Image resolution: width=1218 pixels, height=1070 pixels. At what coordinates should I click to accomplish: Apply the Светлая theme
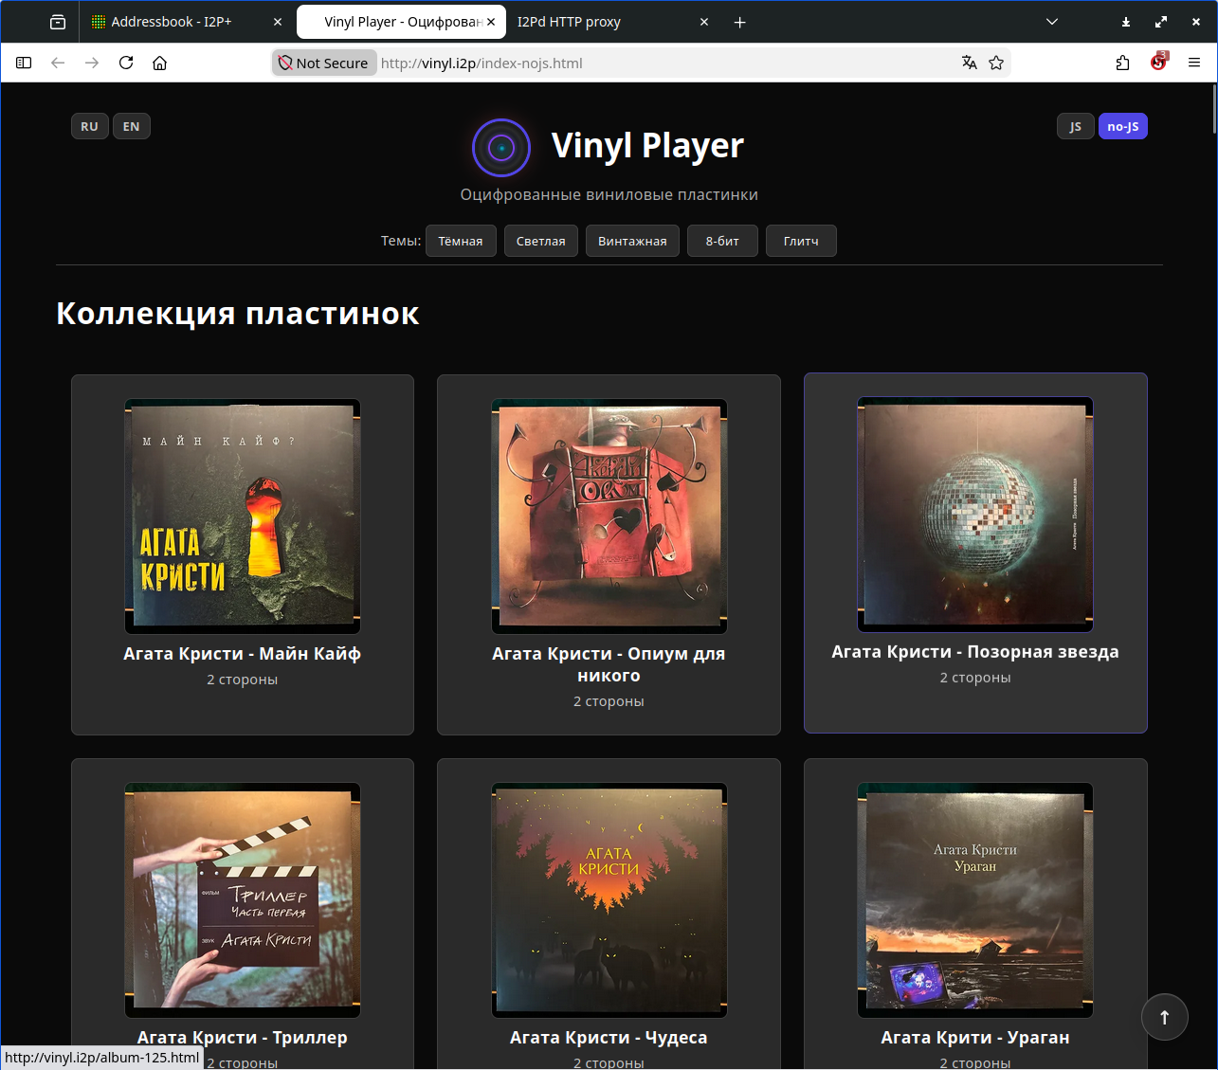click(x=541, y=241)
